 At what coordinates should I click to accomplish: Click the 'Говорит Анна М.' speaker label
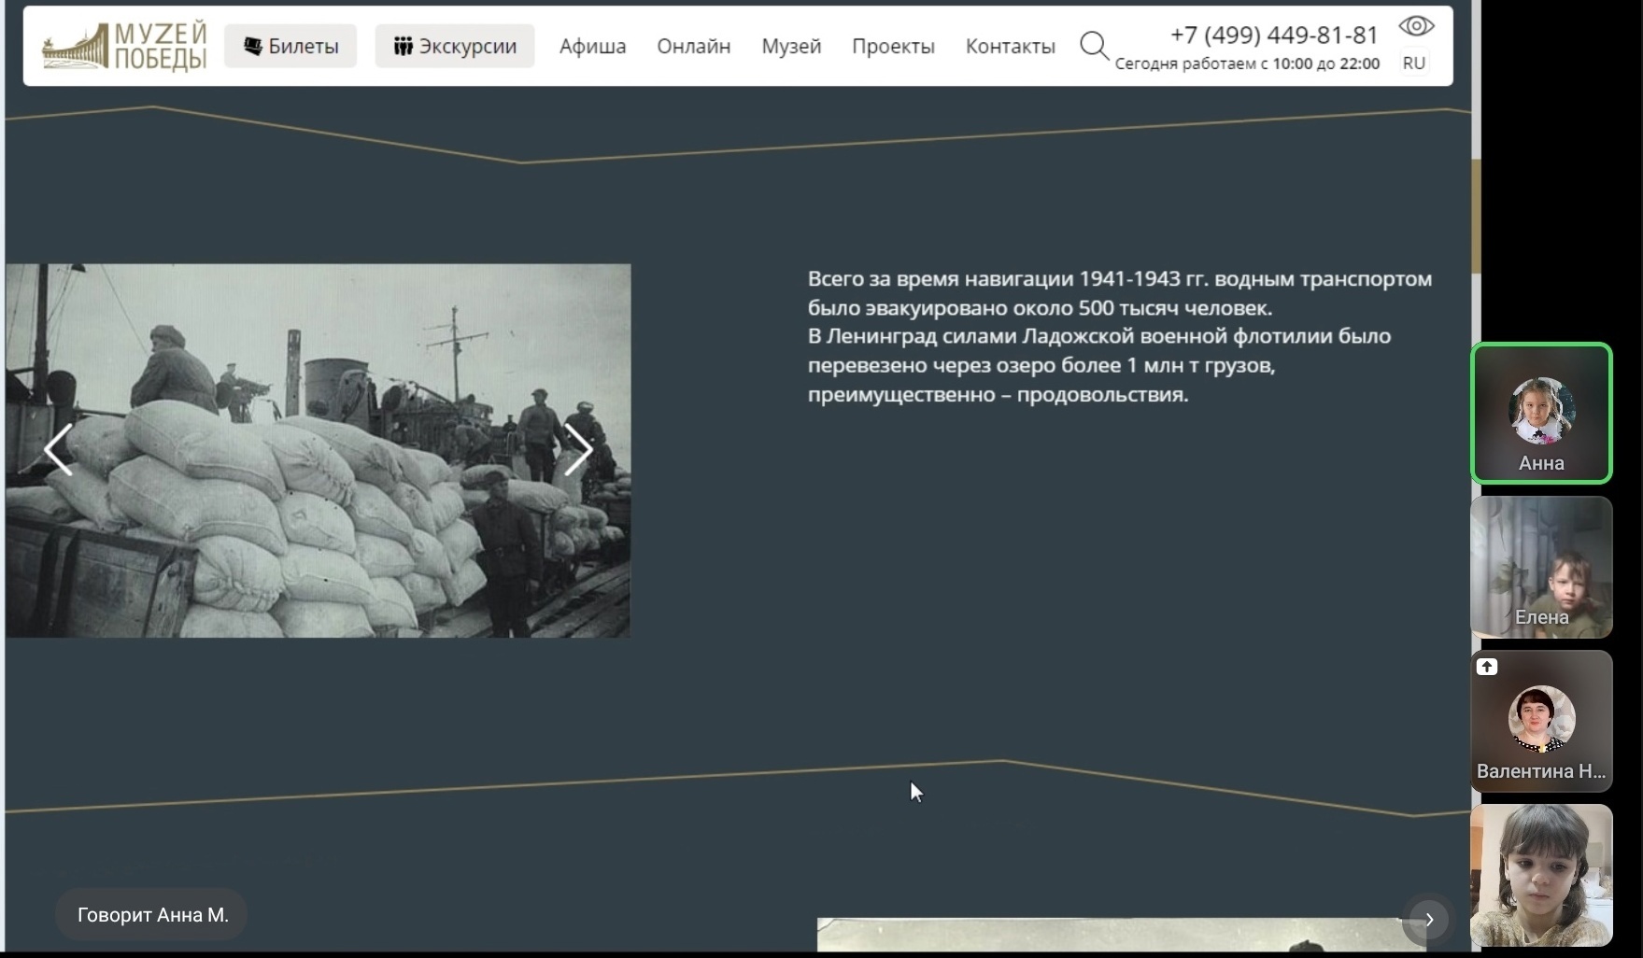152,915
